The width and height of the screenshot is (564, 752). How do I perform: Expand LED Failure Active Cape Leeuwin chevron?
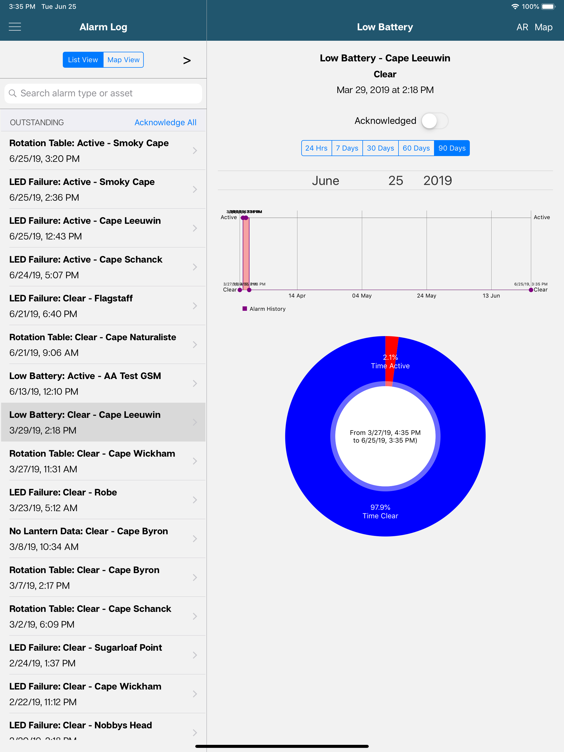pos(195,228)
